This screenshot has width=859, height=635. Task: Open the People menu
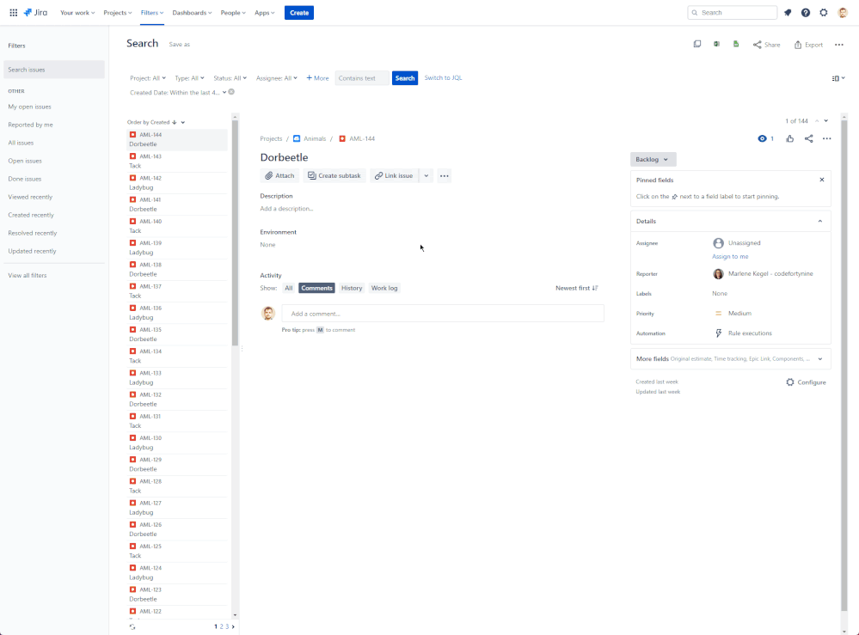[233, 13]
